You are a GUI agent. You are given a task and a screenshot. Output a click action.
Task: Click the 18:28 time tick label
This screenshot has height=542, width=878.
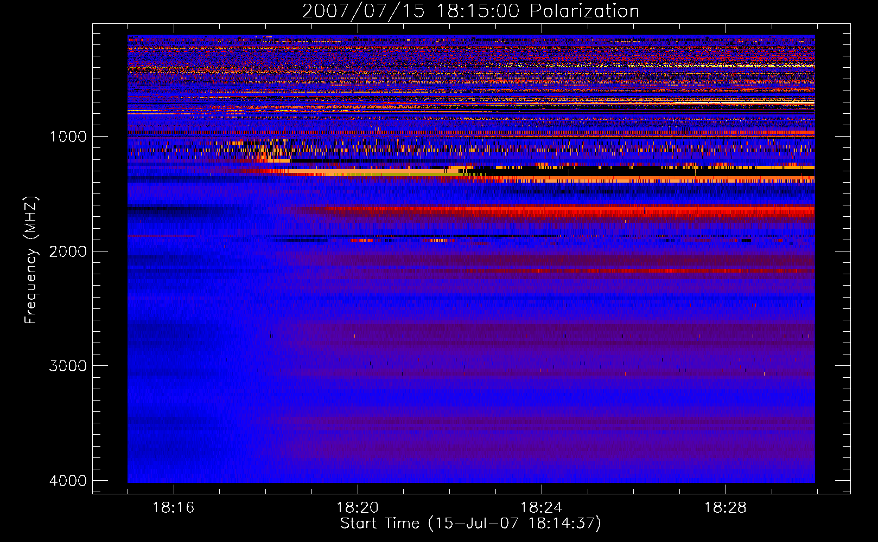click(x=726, y=508)
